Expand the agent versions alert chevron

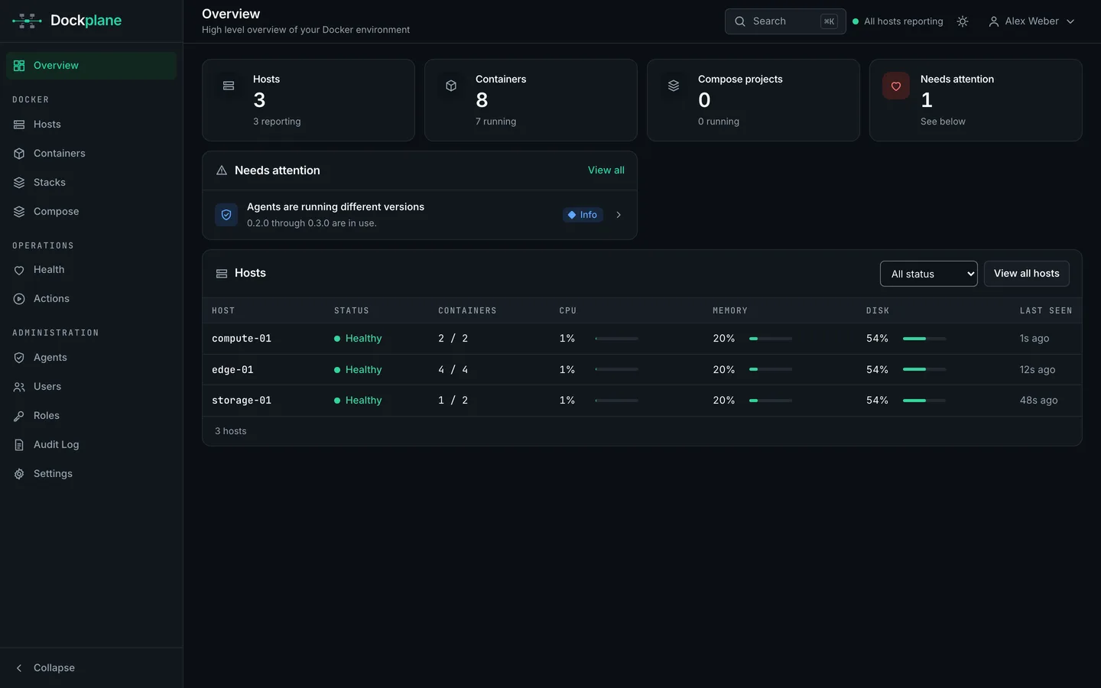coord(619,215)
